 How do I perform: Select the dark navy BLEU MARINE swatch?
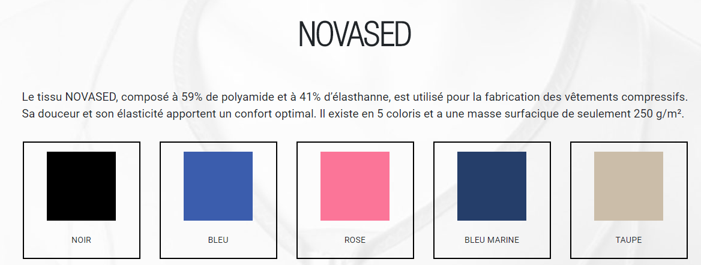tap(492, 186)
